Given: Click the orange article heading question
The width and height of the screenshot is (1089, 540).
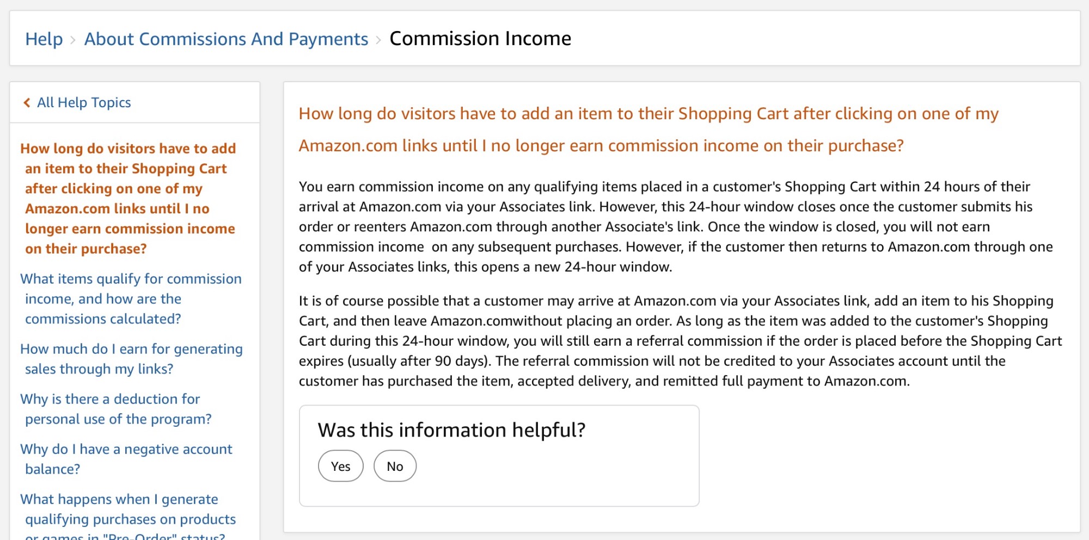Looking at the screenshot, I should pos(648,130).
